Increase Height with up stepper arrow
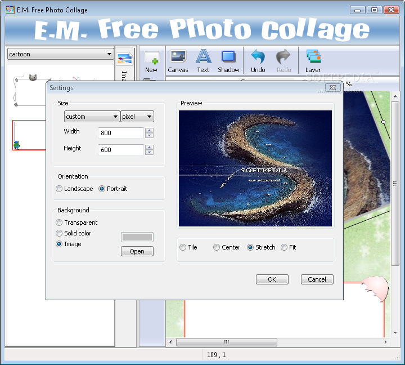This screenshot has width=405, height=365. 149,147
